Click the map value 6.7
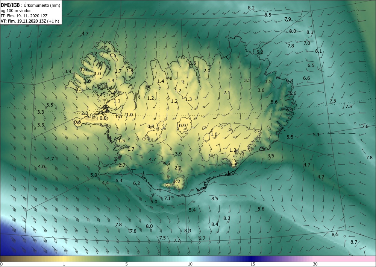Screen dimensions: 376x267 coord(202,238)
